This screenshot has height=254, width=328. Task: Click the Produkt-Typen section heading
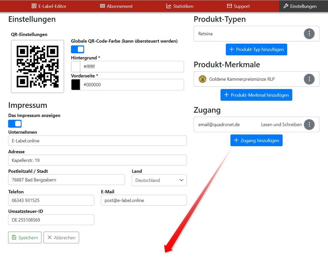pos(220,19)
